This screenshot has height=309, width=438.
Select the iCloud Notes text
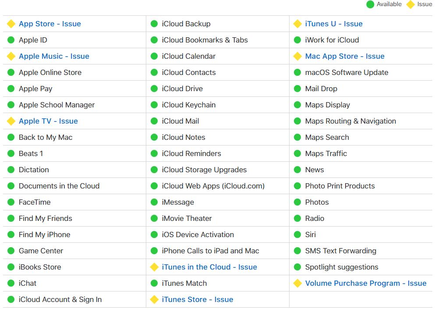point(184,137)
